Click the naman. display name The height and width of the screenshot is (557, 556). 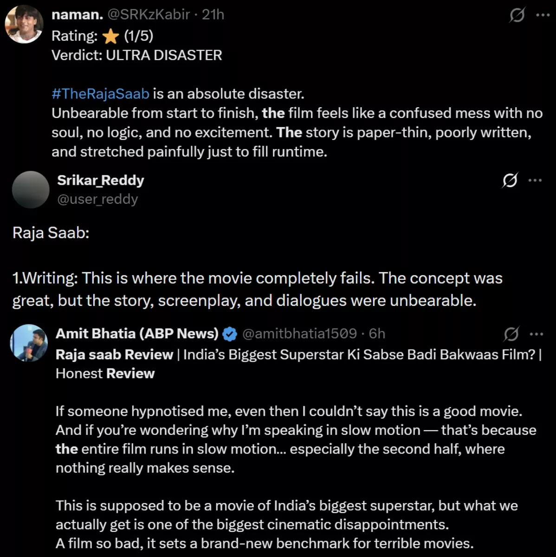[x=77, y=15]
